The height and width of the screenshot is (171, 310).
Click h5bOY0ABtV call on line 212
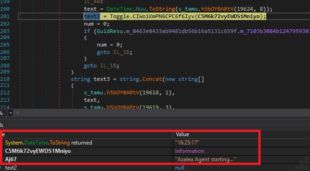(x=123, y=92)
